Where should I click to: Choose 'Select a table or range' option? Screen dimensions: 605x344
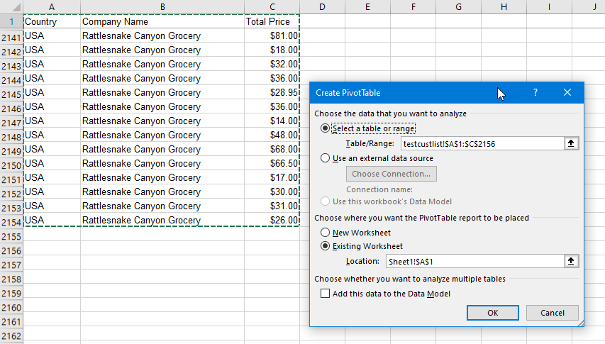click(x=326, y=128)
